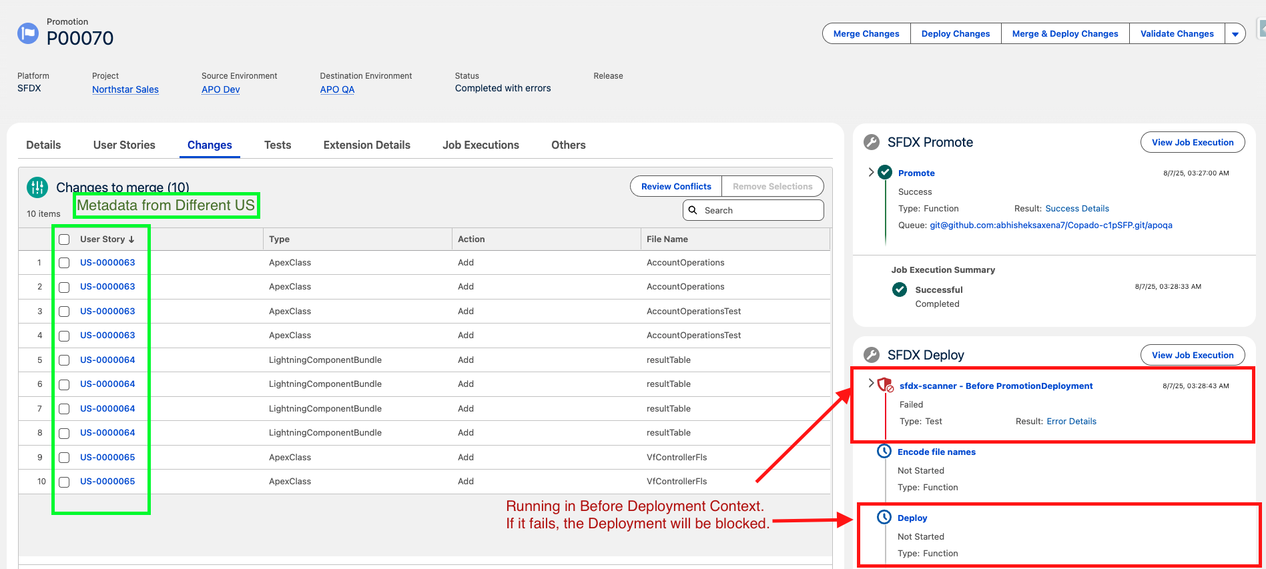Switch to the User Stories tab

[124, 145]
